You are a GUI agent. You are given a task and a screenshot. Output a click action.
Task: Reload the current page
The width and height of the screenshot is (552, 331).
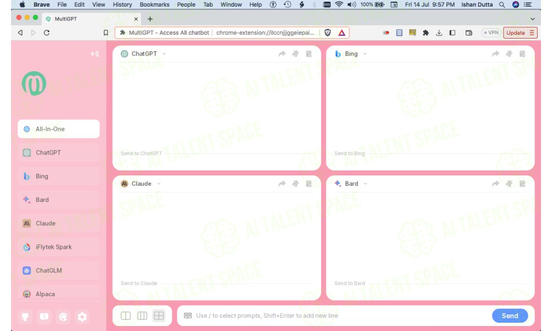46,33
